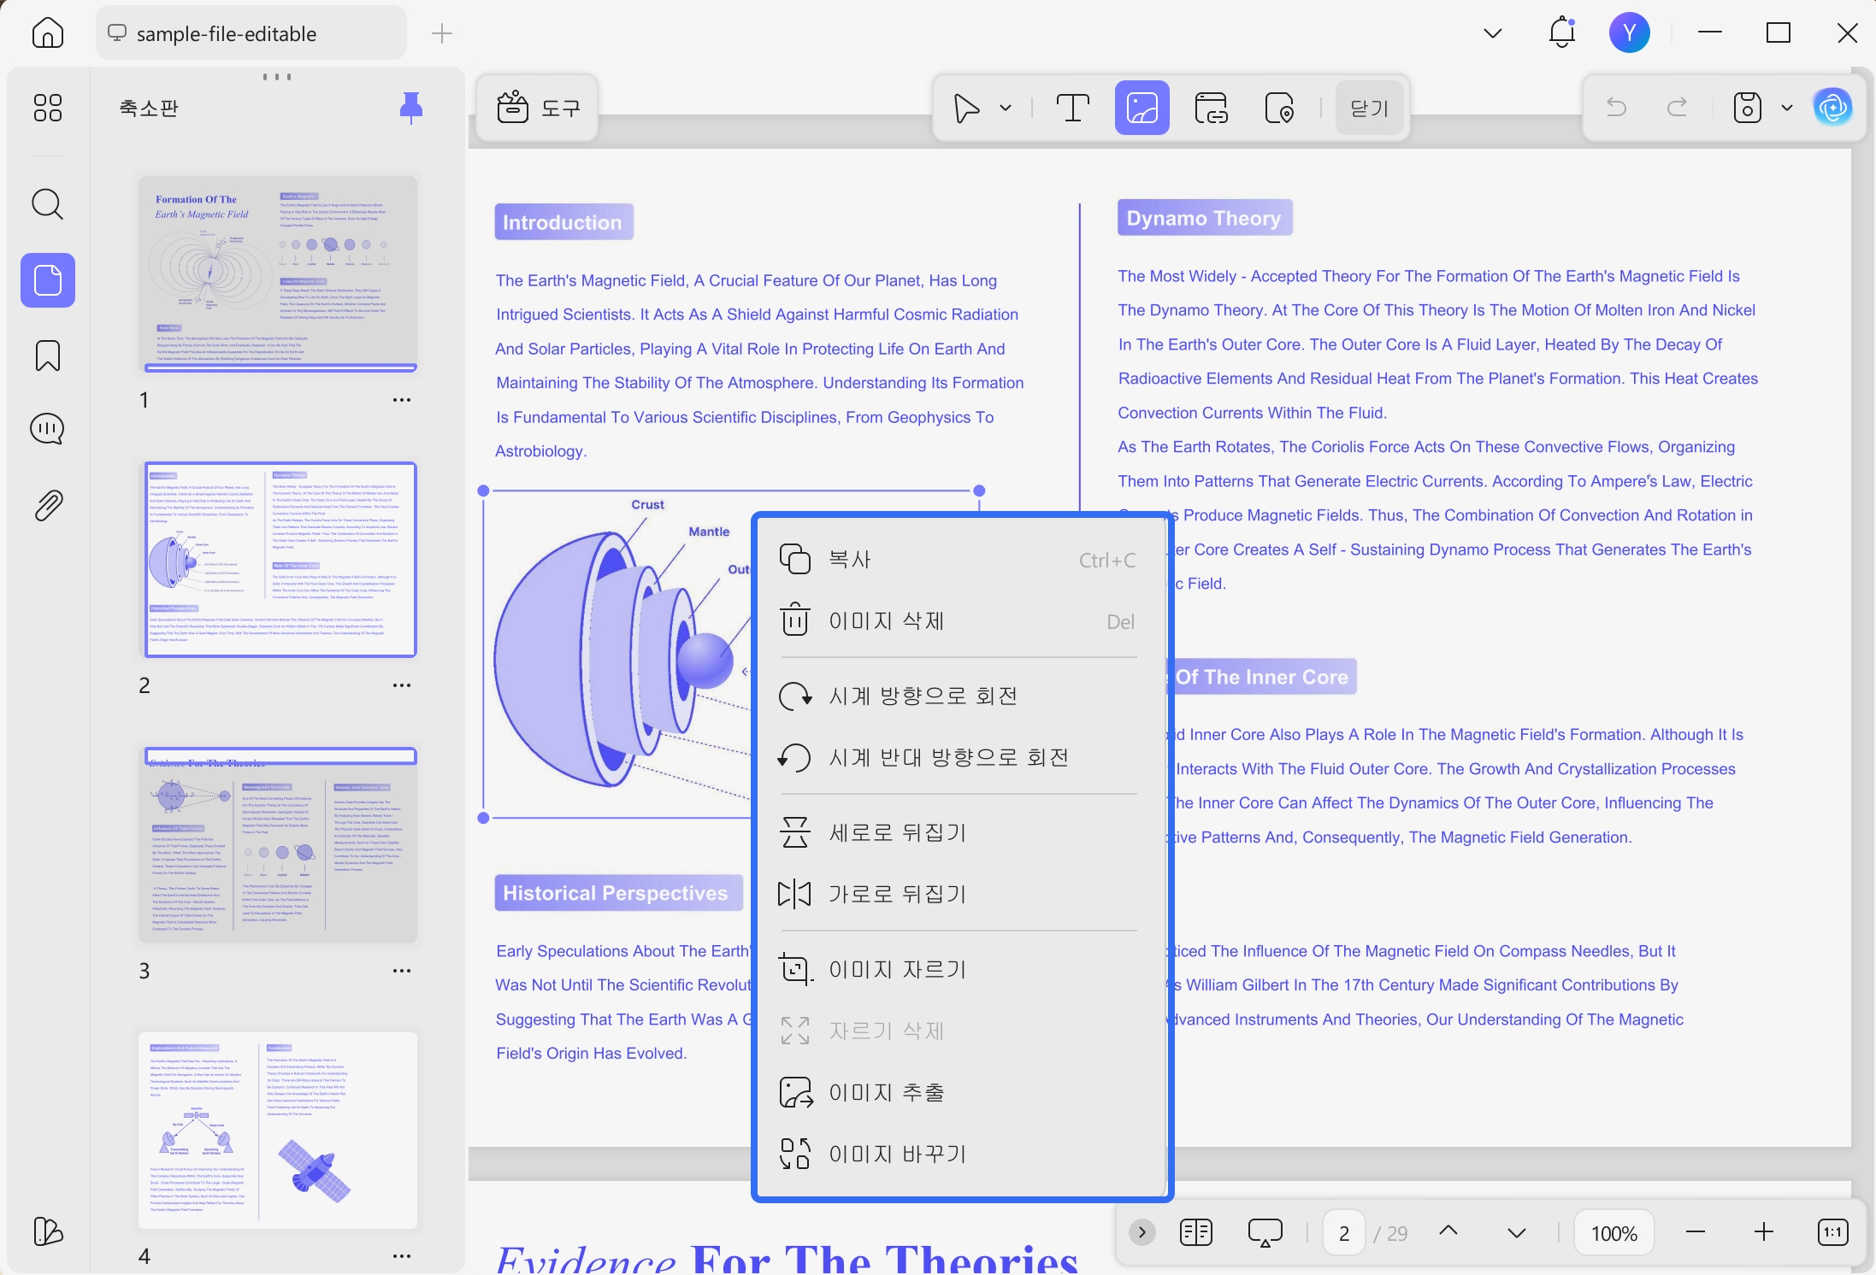Go to next page with down chevron

pos(1517,1232)
